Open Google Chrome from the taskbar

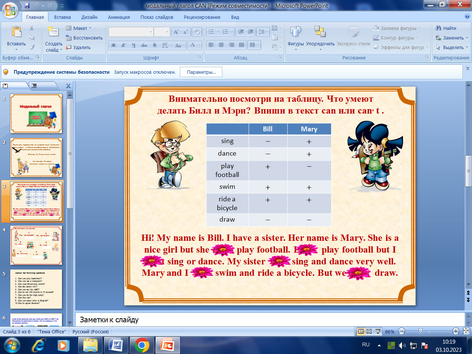(x=142, y=346)
